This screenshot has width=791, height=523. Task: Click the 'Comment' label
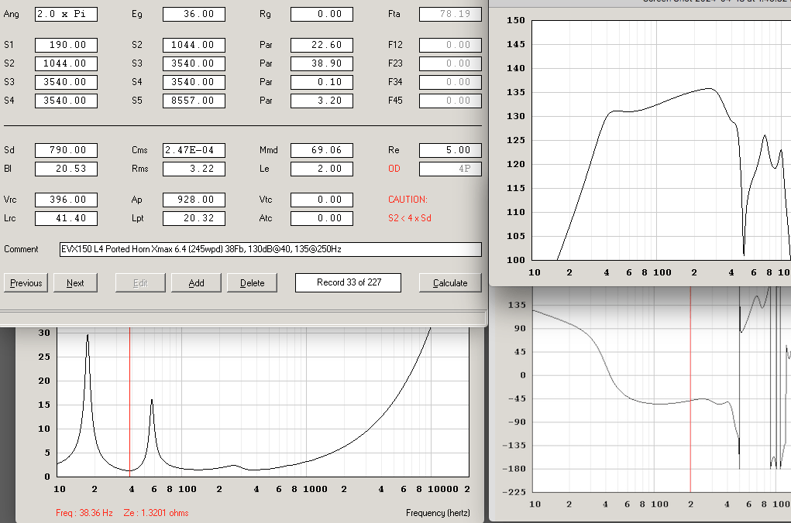pos(21,249)
